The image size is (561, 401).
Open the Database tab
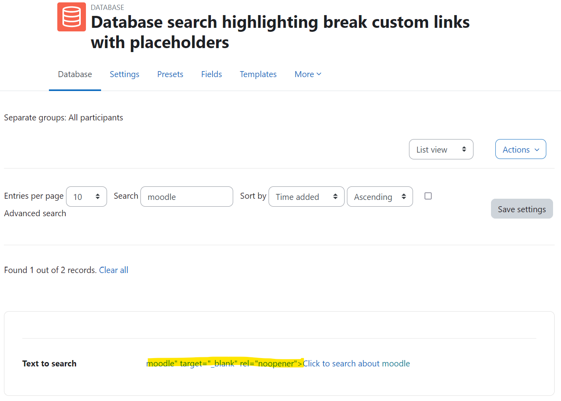click(75, 74)
